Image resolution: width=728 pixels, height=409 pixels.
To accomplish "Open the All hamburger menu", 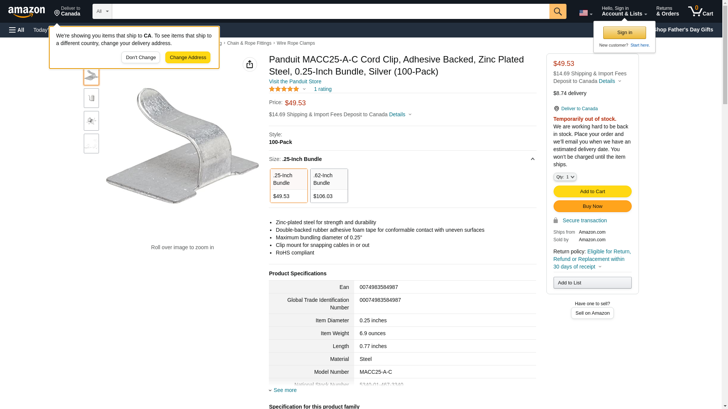I will click(17, 30).
